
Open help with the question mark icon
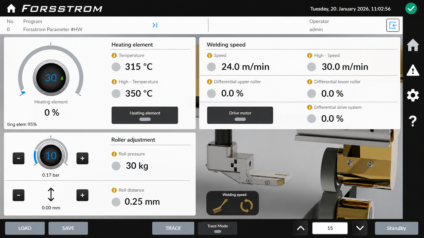tap(413, 121)
